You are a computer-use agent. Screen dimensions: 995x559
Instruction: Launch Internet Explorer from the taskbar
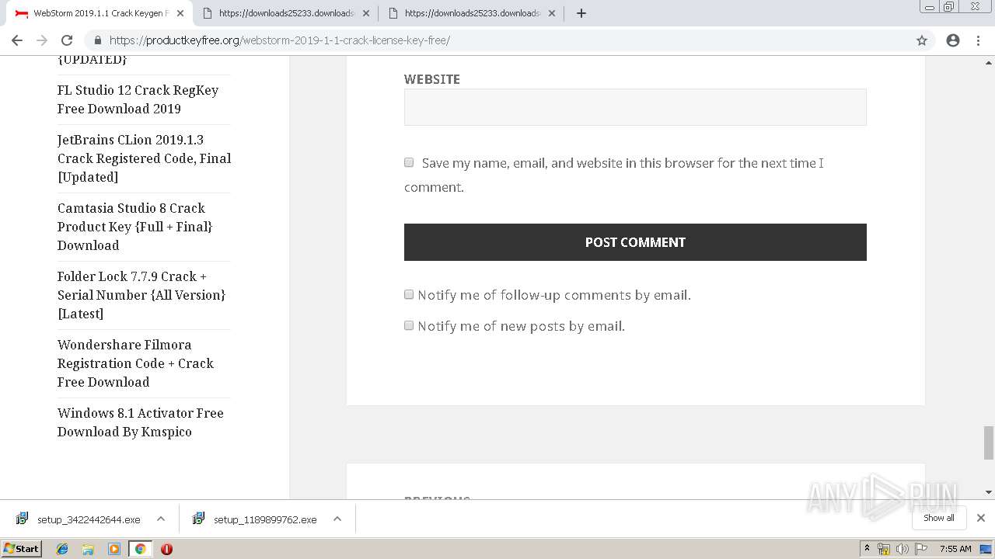click(62, 549)
